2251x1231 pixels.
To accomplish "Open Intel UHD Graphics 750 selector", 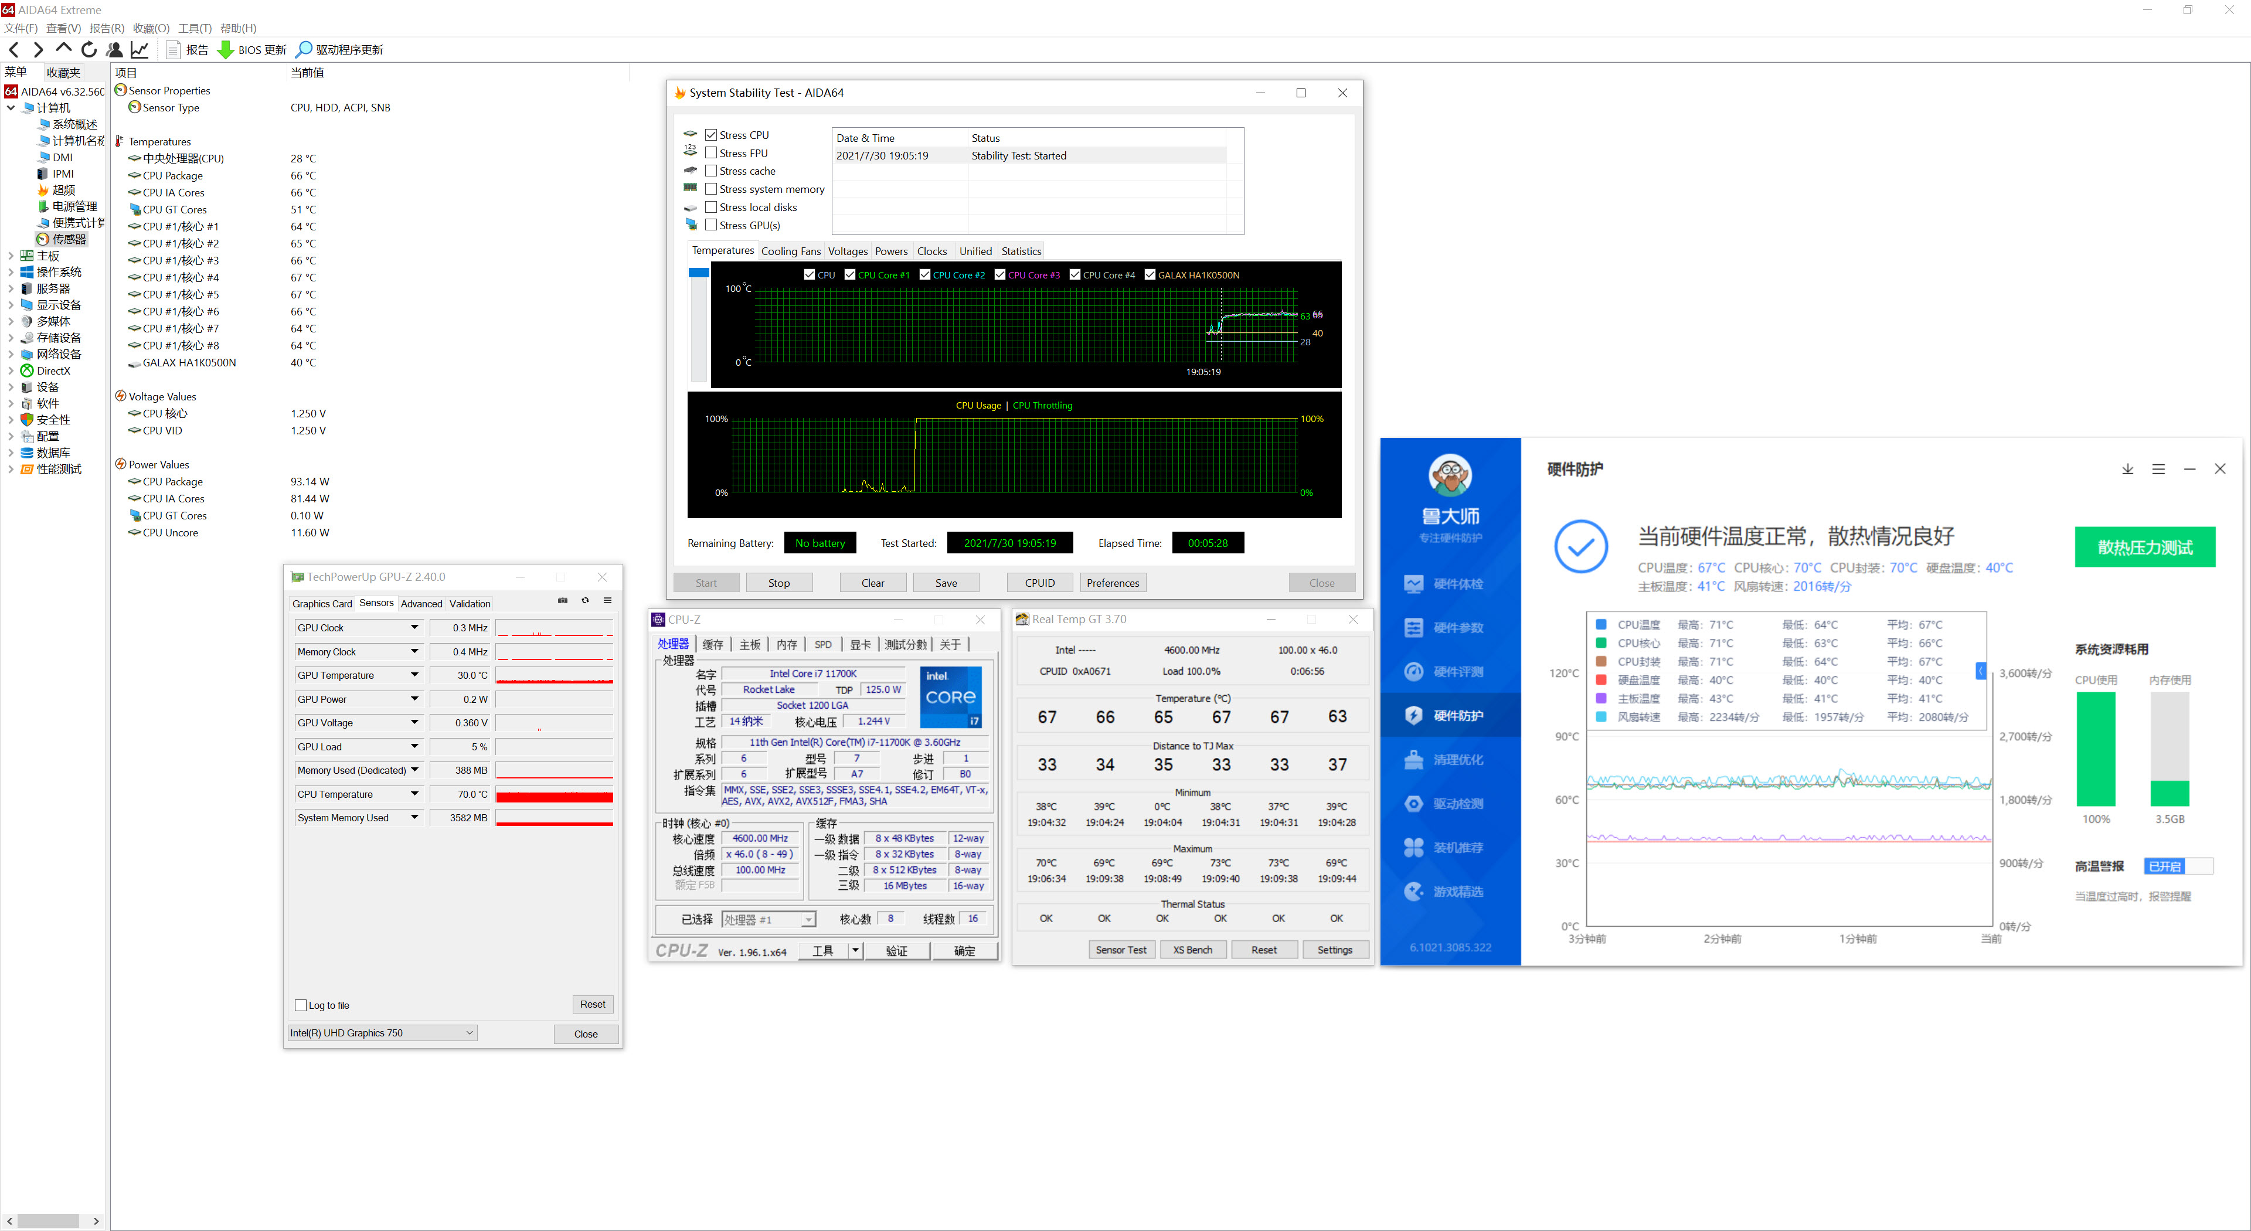I will click(x=383, y=1033).
